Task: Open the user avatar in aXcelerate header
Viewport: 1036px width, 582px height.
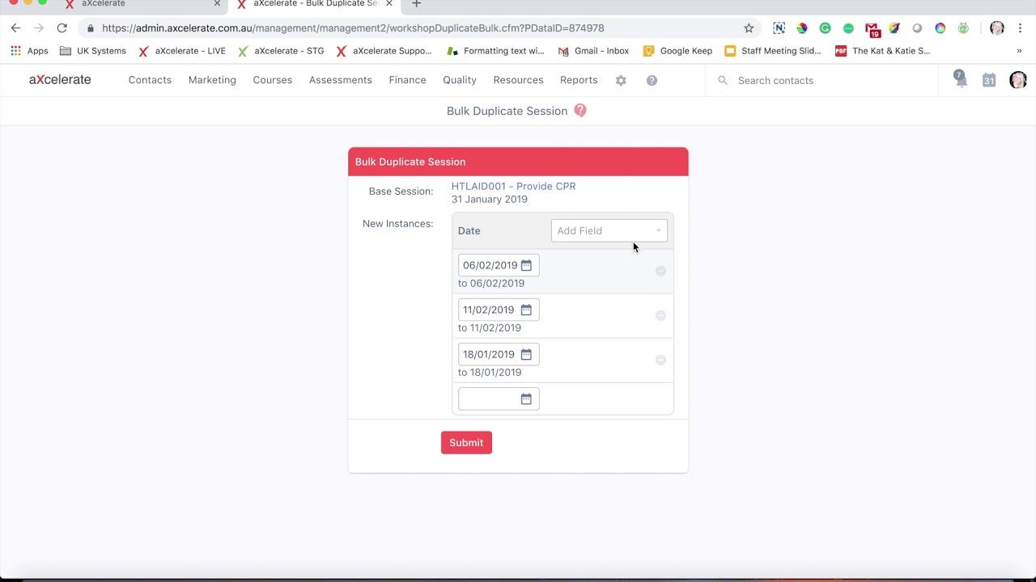Action: [1018, 80]
